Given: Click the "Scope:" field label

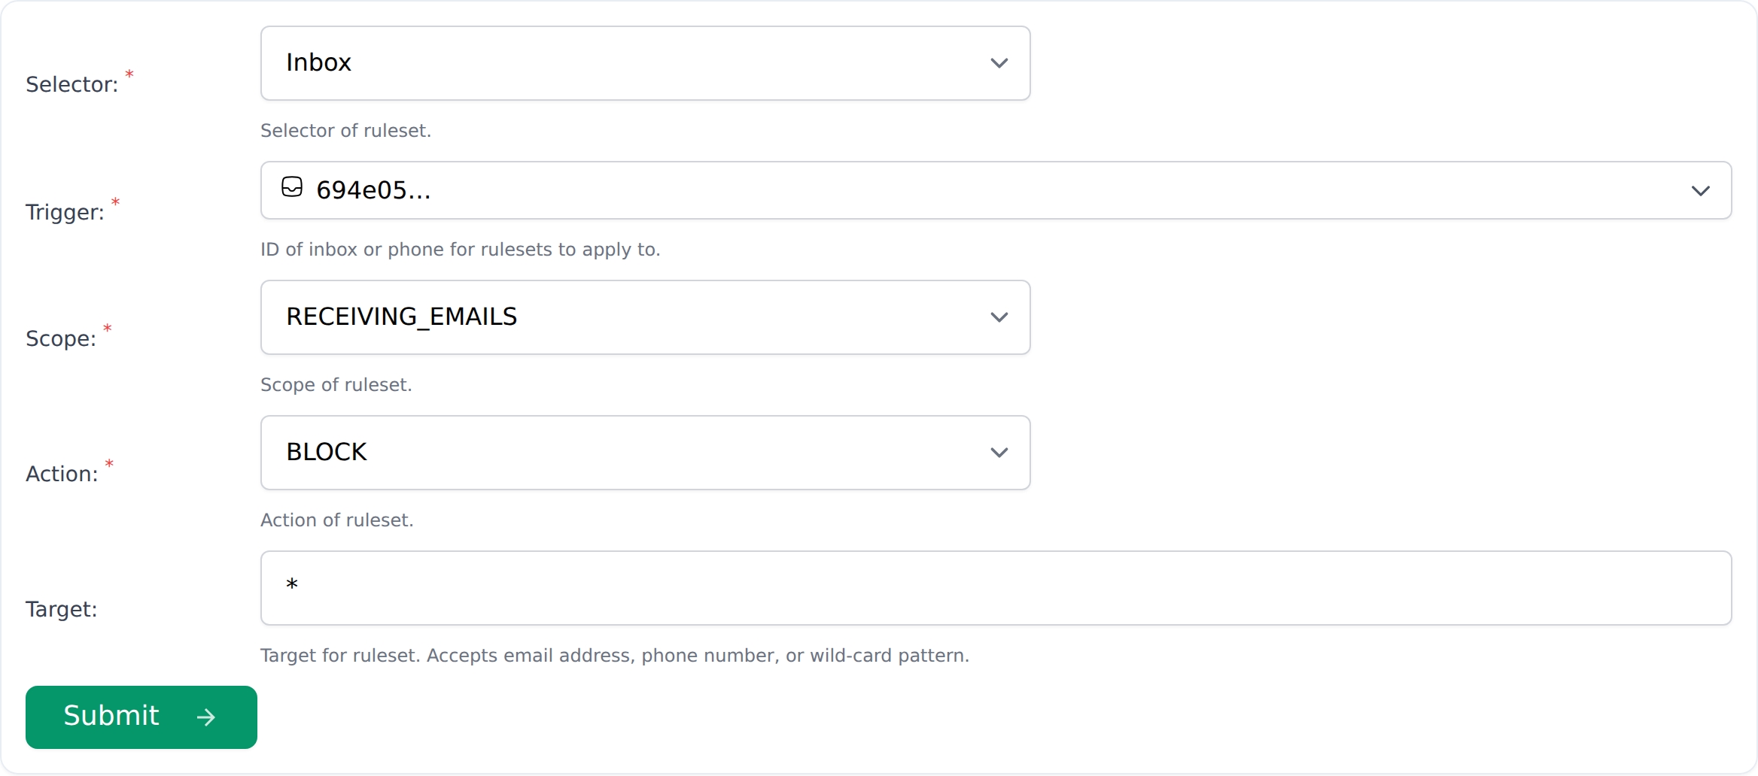Looking at the screenshot, I should (x=61, y=338).
